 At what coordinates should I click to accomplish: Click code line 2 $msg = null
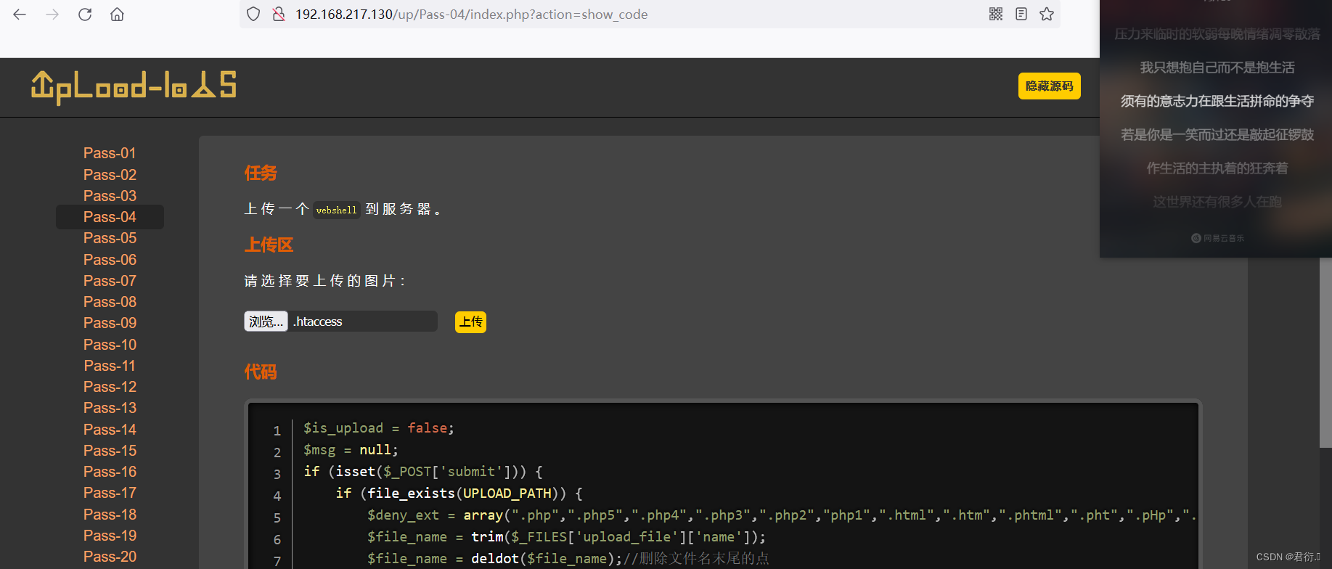(x=351, y=450)
